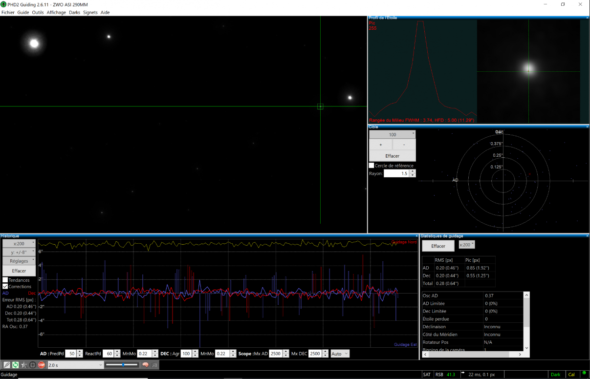Click Effacer in the Statistiques de guidage panel
590x379 pixels.
click(438, 246)
